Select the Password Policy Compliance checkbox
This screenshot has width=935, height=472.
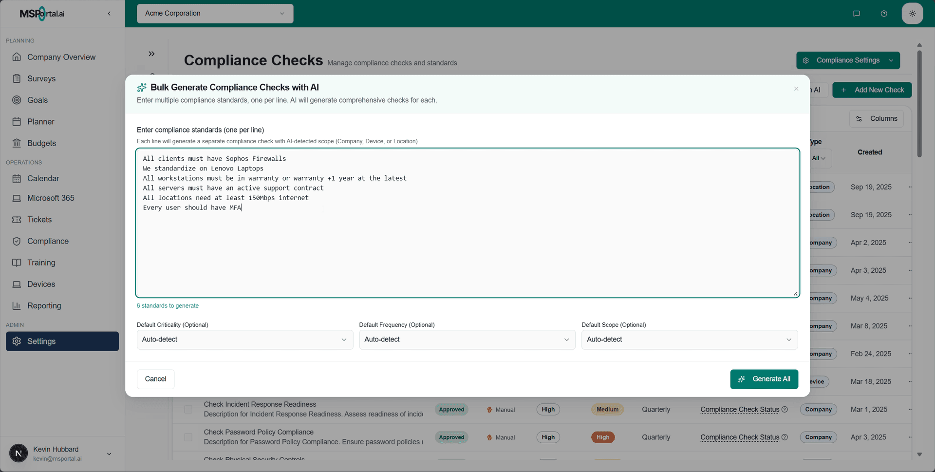pyautogui.click(x=188, y=437)
